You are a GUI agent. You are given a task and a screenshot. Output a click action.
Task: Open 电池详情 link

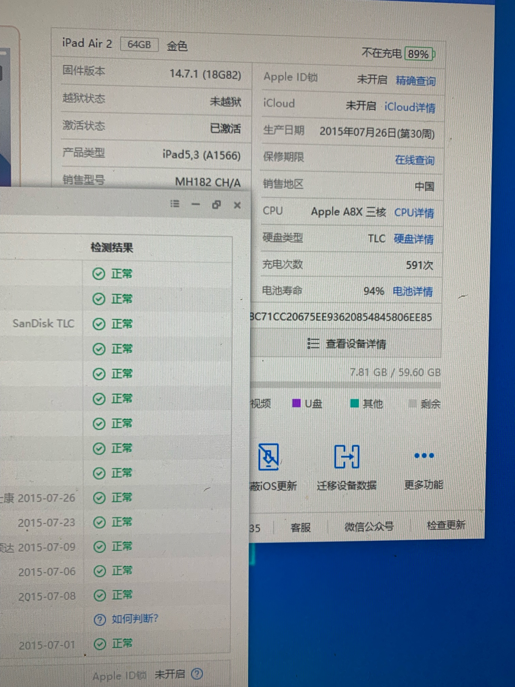pos(412,291)
